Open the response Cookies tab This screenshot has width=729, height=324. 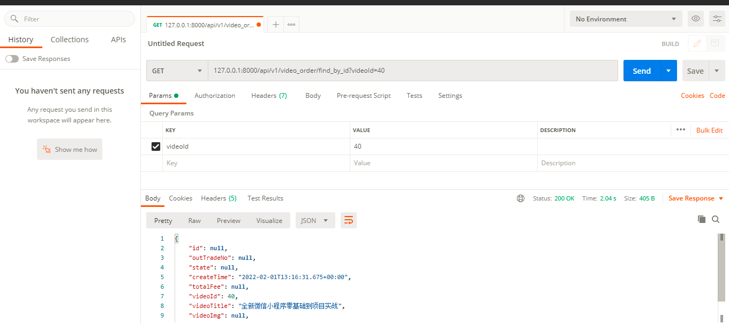[x=181, y=198]
